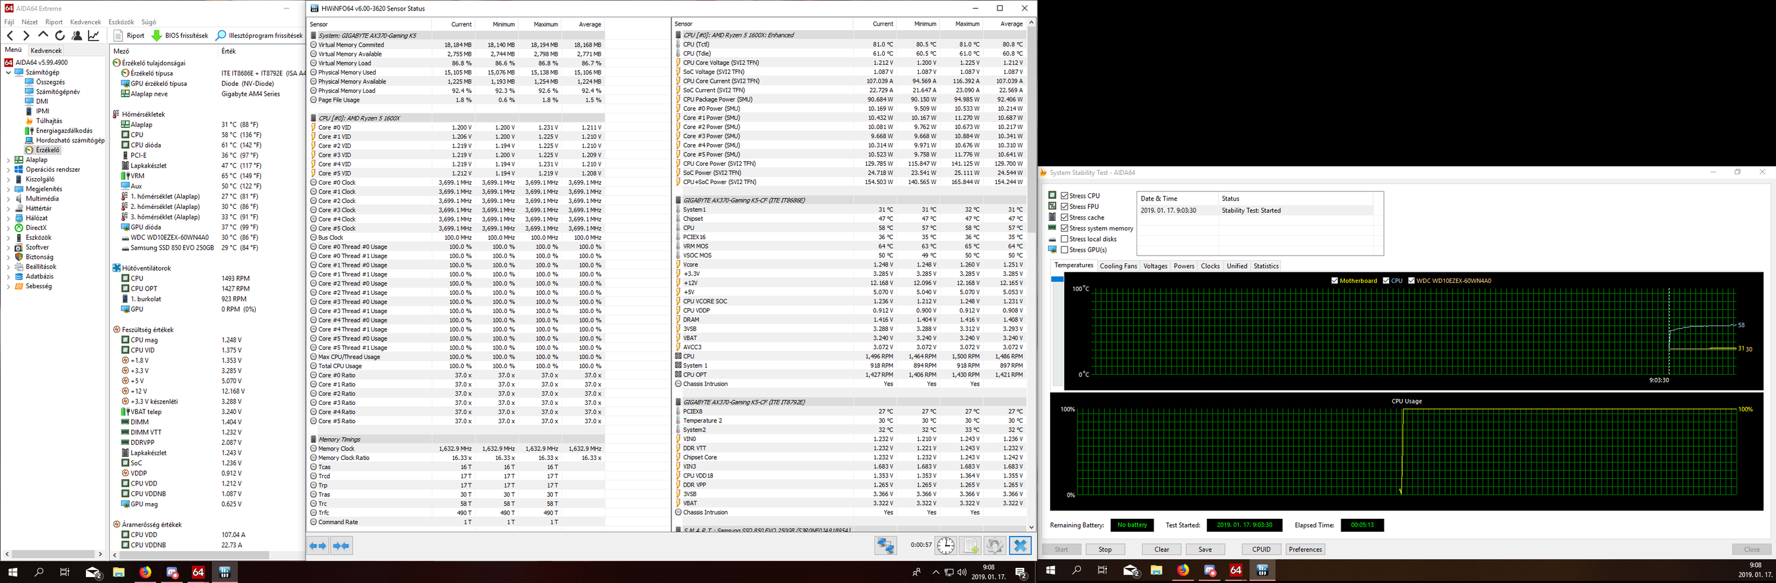
Task: Toggle Stress cache checkbox
Action: pyautogui.click(x=1064, y=217)
